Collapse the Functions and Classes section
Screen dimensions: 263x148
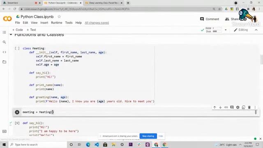point(11,35)
